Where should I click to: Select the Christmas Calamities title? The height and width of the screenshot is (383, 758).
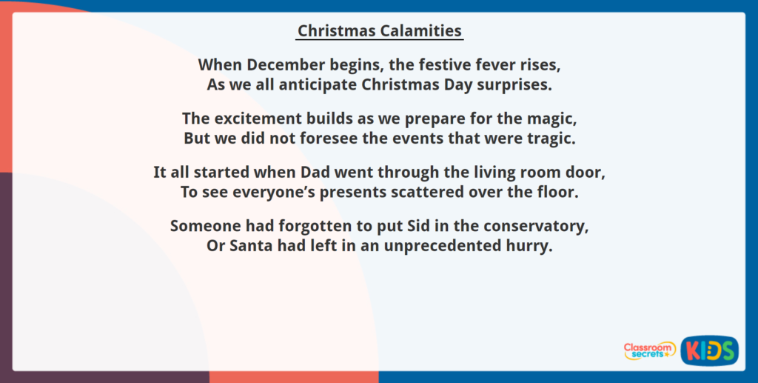[x=379, y=31]
